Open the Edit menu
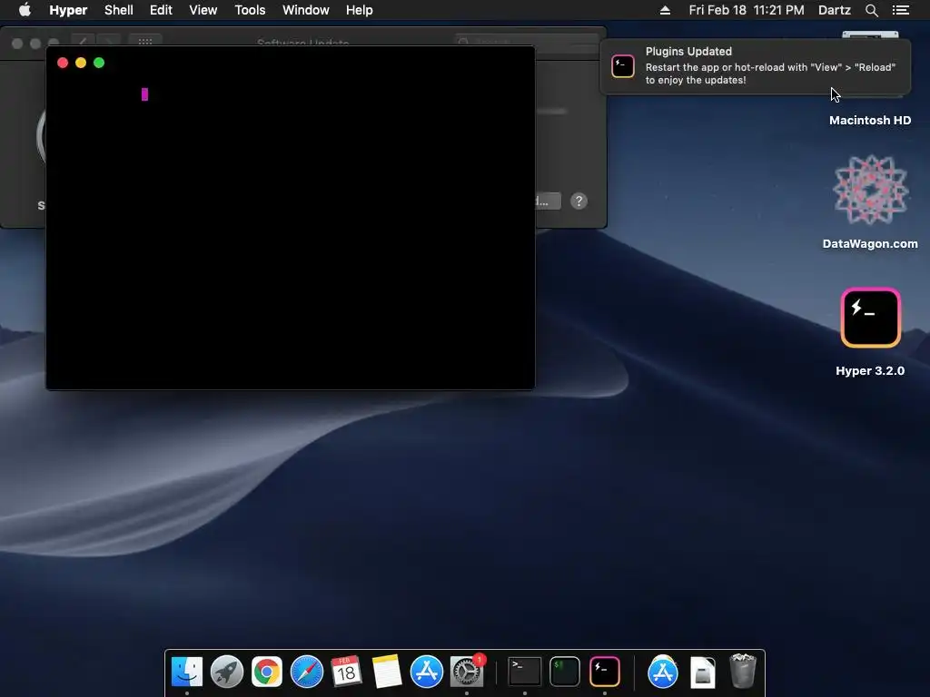The height and width of the screenshot is (697, 930). point(161,10)
